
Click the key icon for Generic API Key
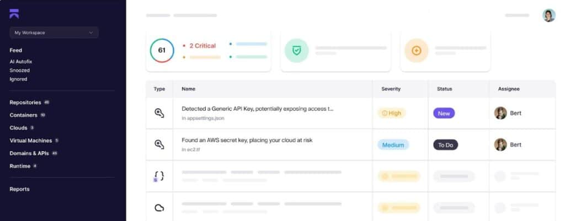(159, 113)
